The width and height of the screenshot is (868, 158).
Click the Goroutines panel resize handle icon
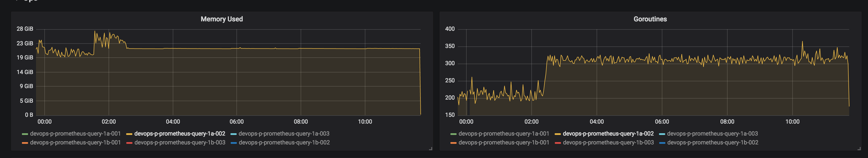(x=859, y=149)
